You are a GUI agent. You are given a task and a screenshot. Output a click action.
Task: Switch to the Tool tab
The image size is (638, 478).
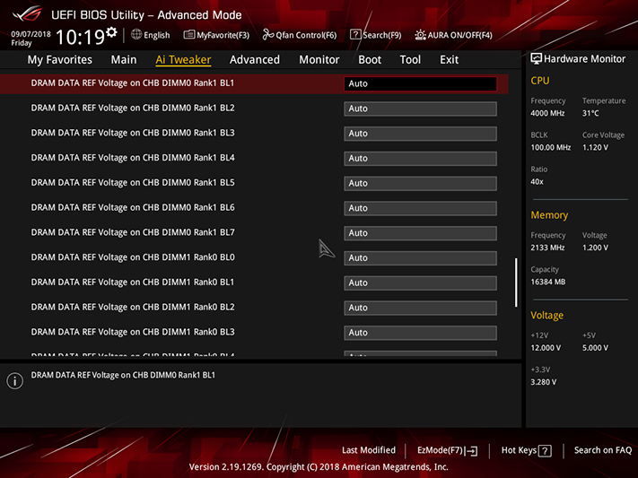410,60
